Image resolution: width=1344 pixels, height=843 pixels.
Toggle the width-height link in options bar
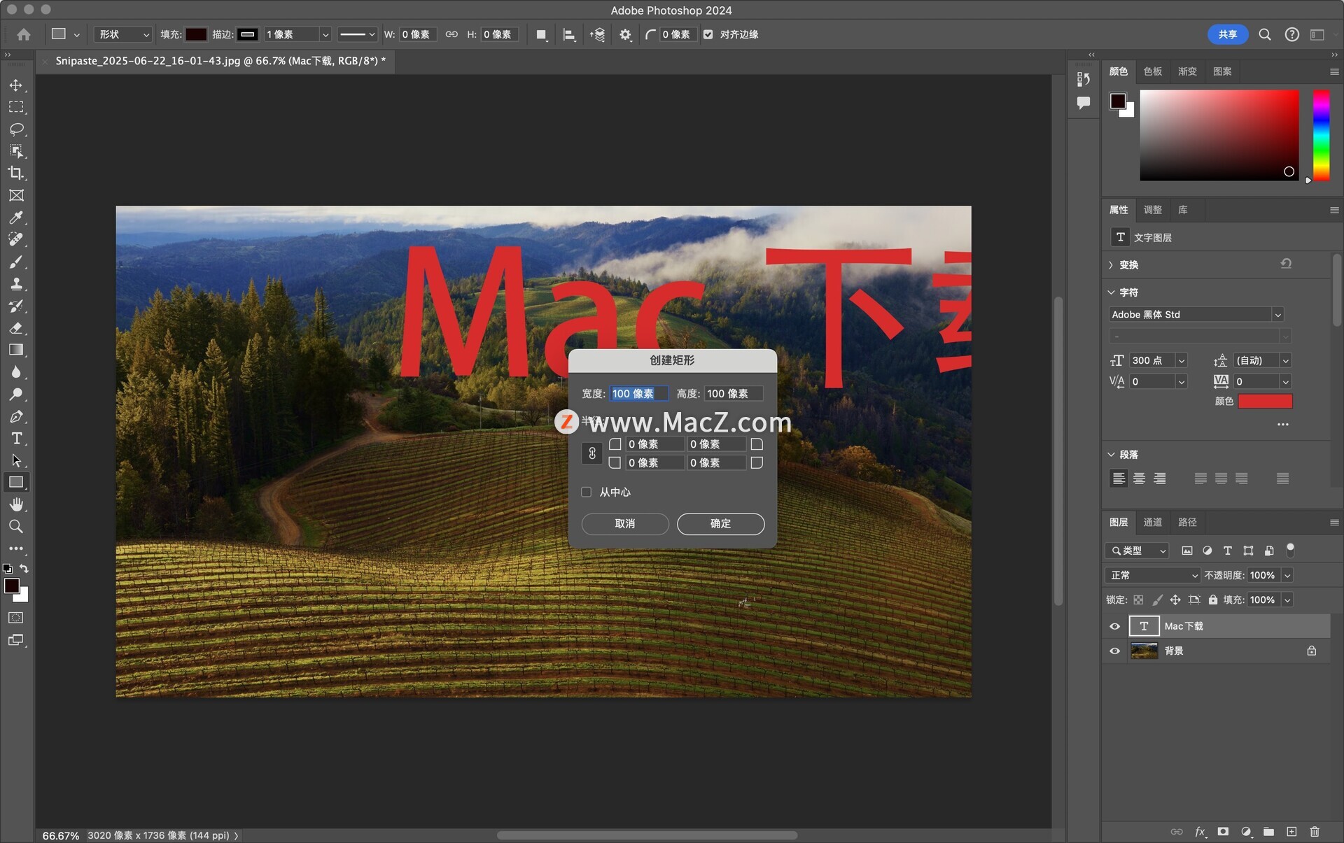(451, 34)
